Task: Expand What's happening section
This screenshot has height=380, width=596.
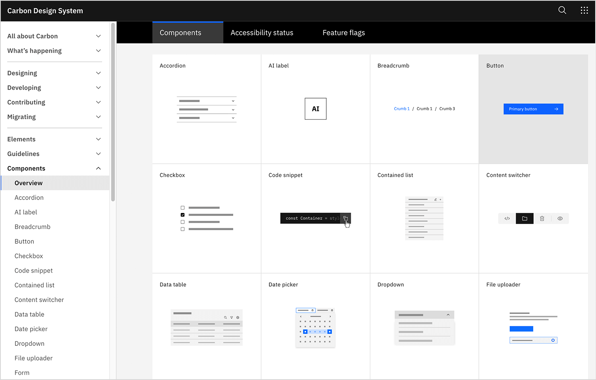Action: (x=54, y=51)
